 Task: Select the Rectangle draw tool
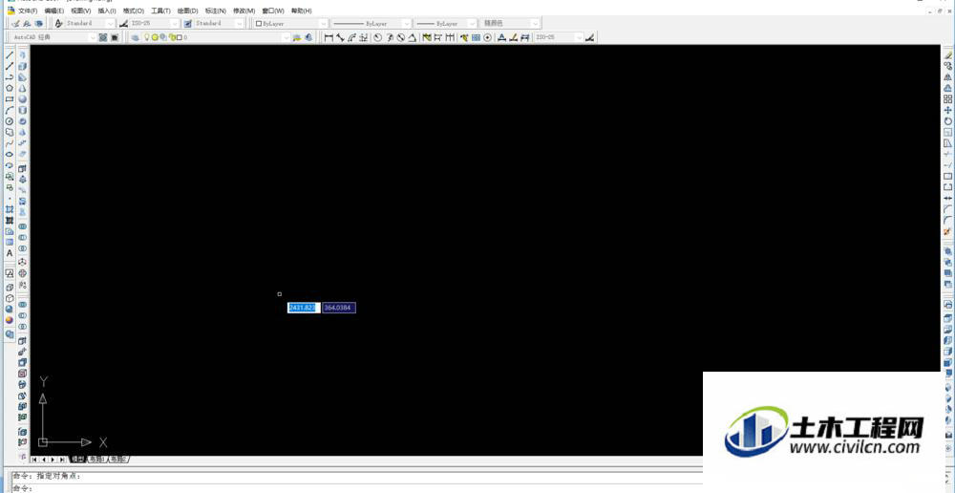pyautogui.click(x=10, y=98)
